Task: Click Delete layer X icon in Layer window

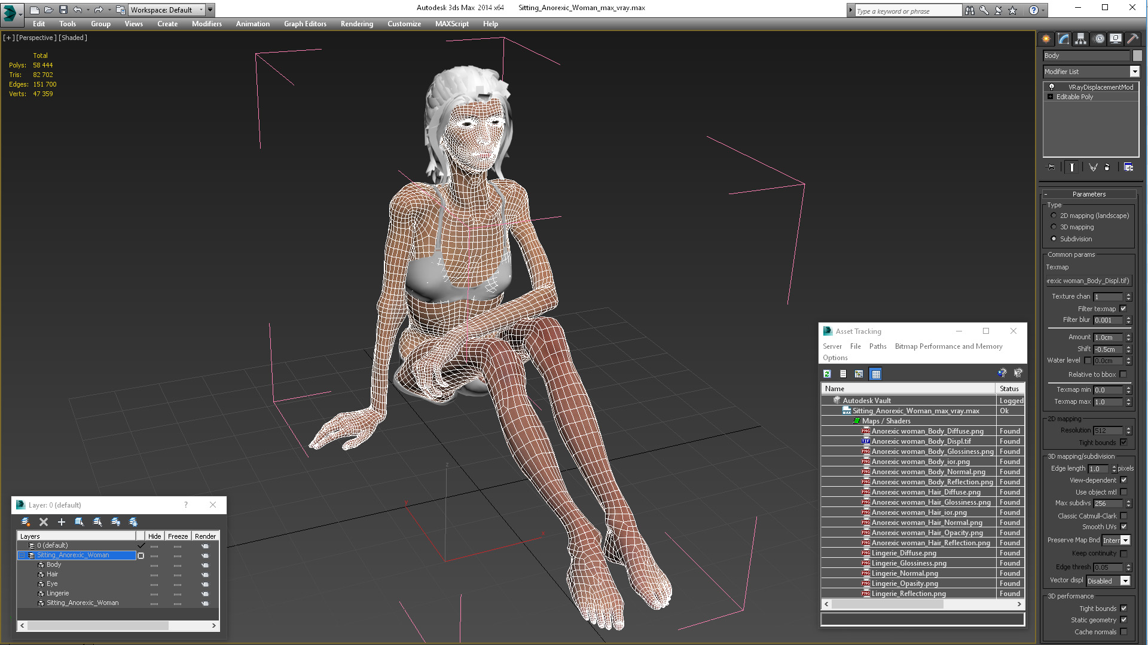Action: 44,522
